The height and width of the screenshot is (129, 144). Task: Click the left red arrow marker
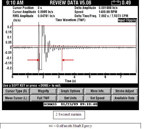tap(33, 60)
